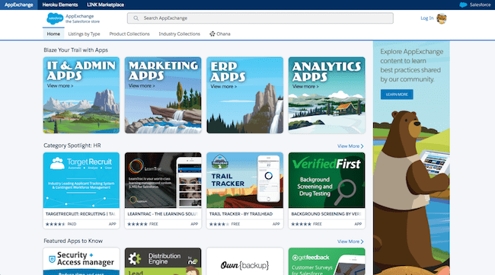Open the Own backup card

(244, 261)
